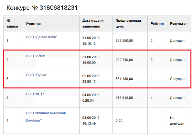Click the heading "Конкурс № 31806818231"
The height and width of the screenshot is (136, 194).
tap(42, 7)
